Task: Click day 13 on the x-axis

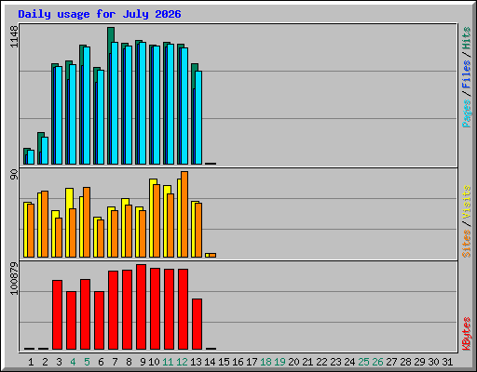Action: point(196,362)
